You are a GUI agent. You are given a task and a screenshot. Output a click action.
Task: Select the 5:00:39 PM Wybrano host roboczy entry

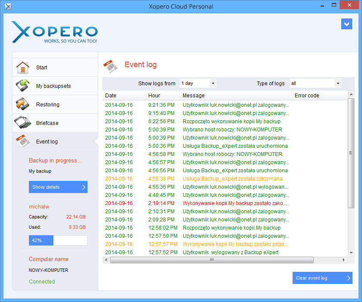click(225, 130)
